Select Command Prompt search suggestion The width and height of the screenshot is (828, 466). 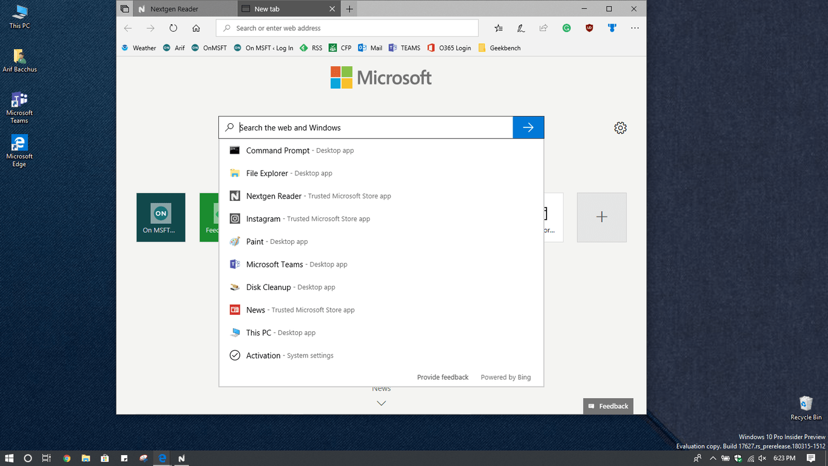pyautogui.click(x=381, y=150)
